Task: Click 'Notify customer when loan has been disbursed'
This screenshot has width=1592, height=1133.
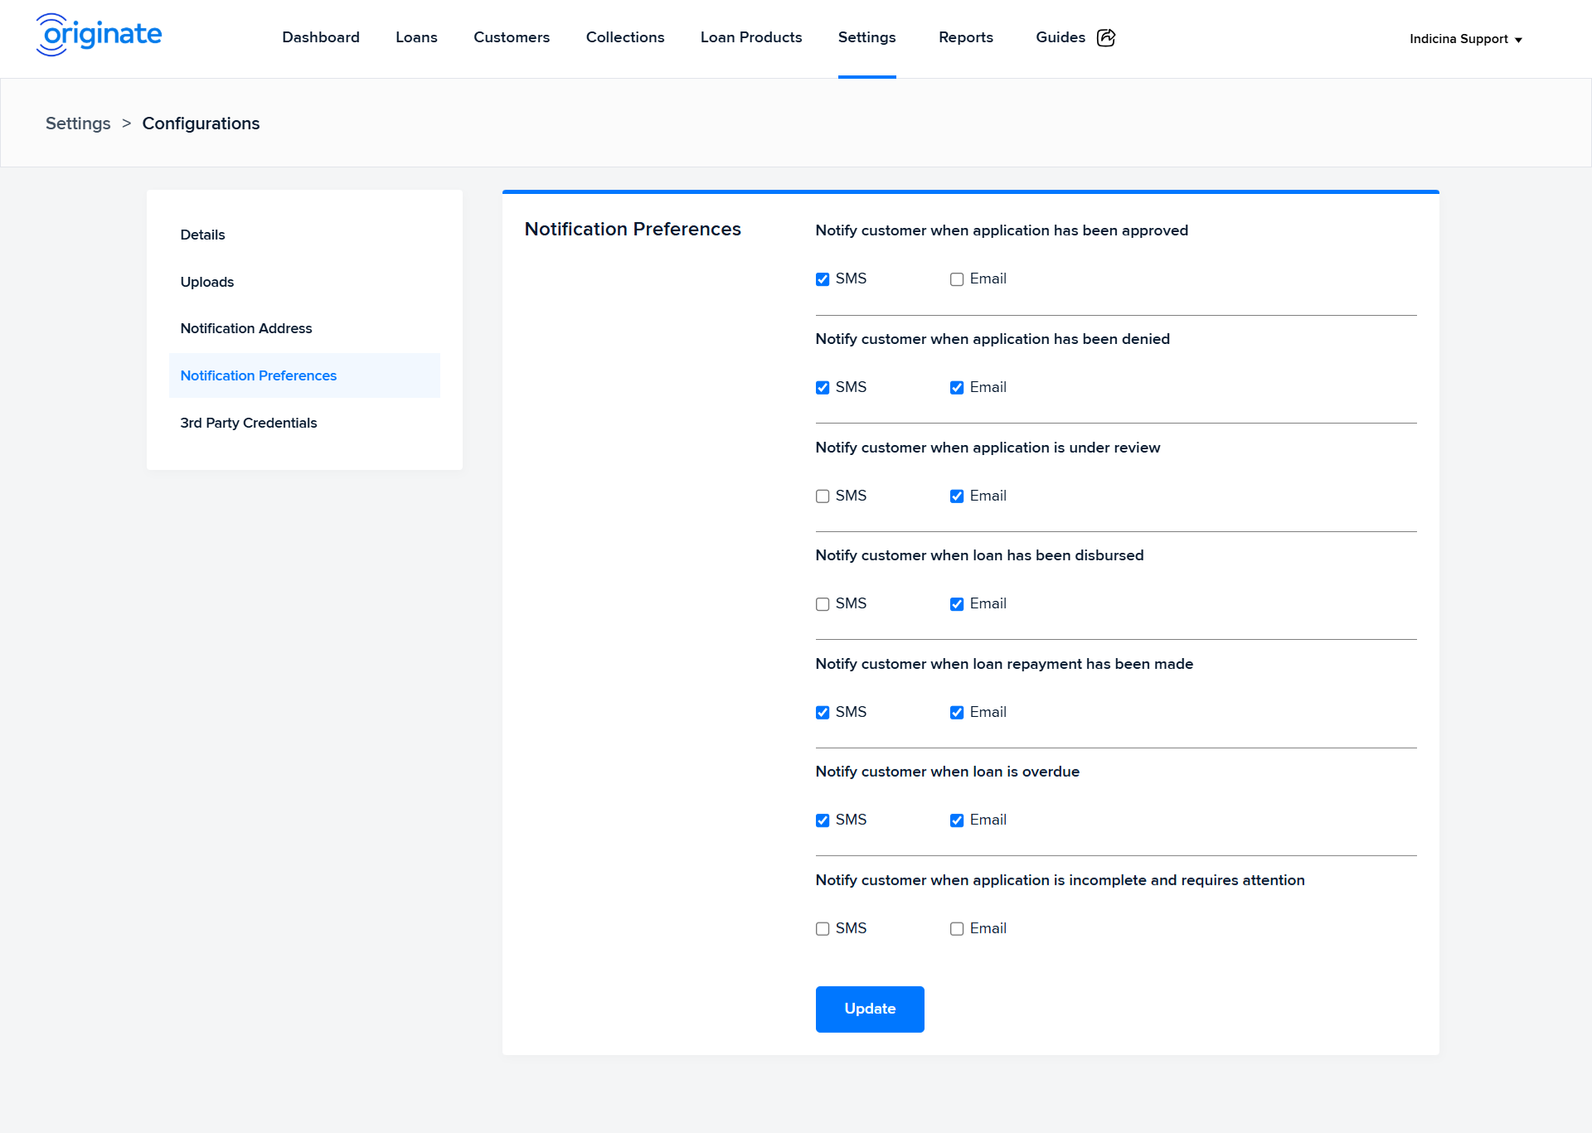Action: click(979, 555)
